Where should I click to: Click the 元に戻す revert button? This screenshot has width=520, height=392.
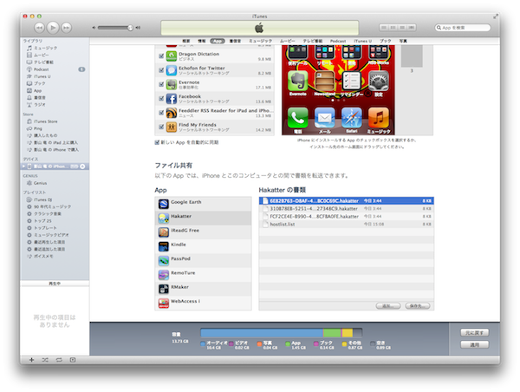click(x=475, y=332)
